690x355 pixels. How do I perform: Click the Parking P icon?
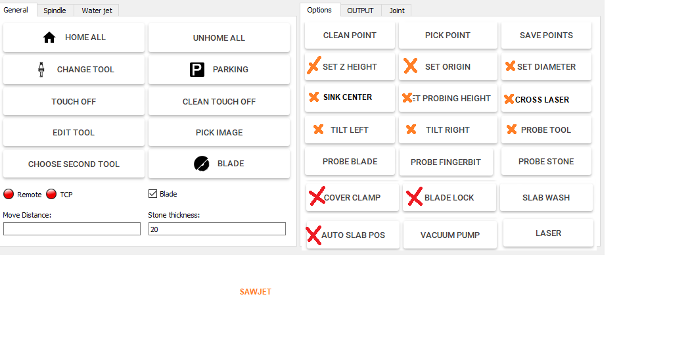[197, 70]
